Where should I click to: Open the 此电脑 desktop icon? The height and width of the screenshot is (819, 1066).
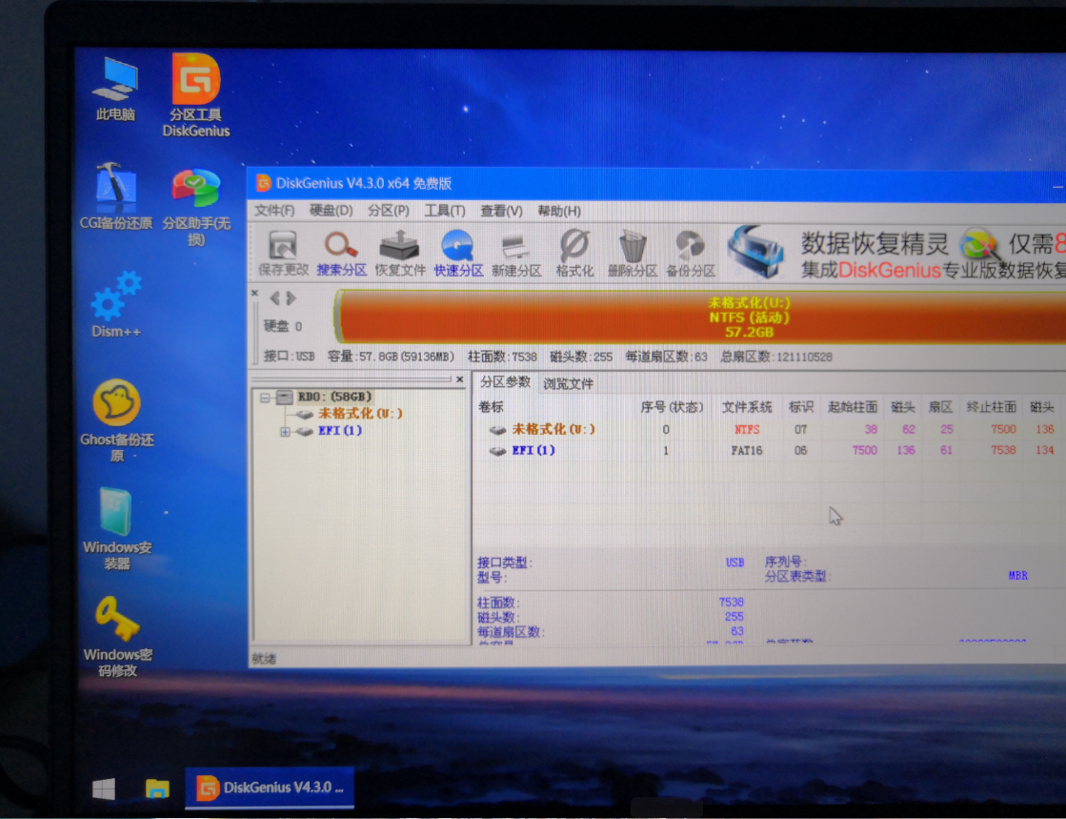115,90
